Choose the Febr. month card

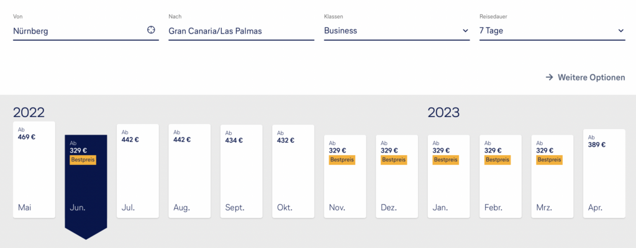(500, 177)
